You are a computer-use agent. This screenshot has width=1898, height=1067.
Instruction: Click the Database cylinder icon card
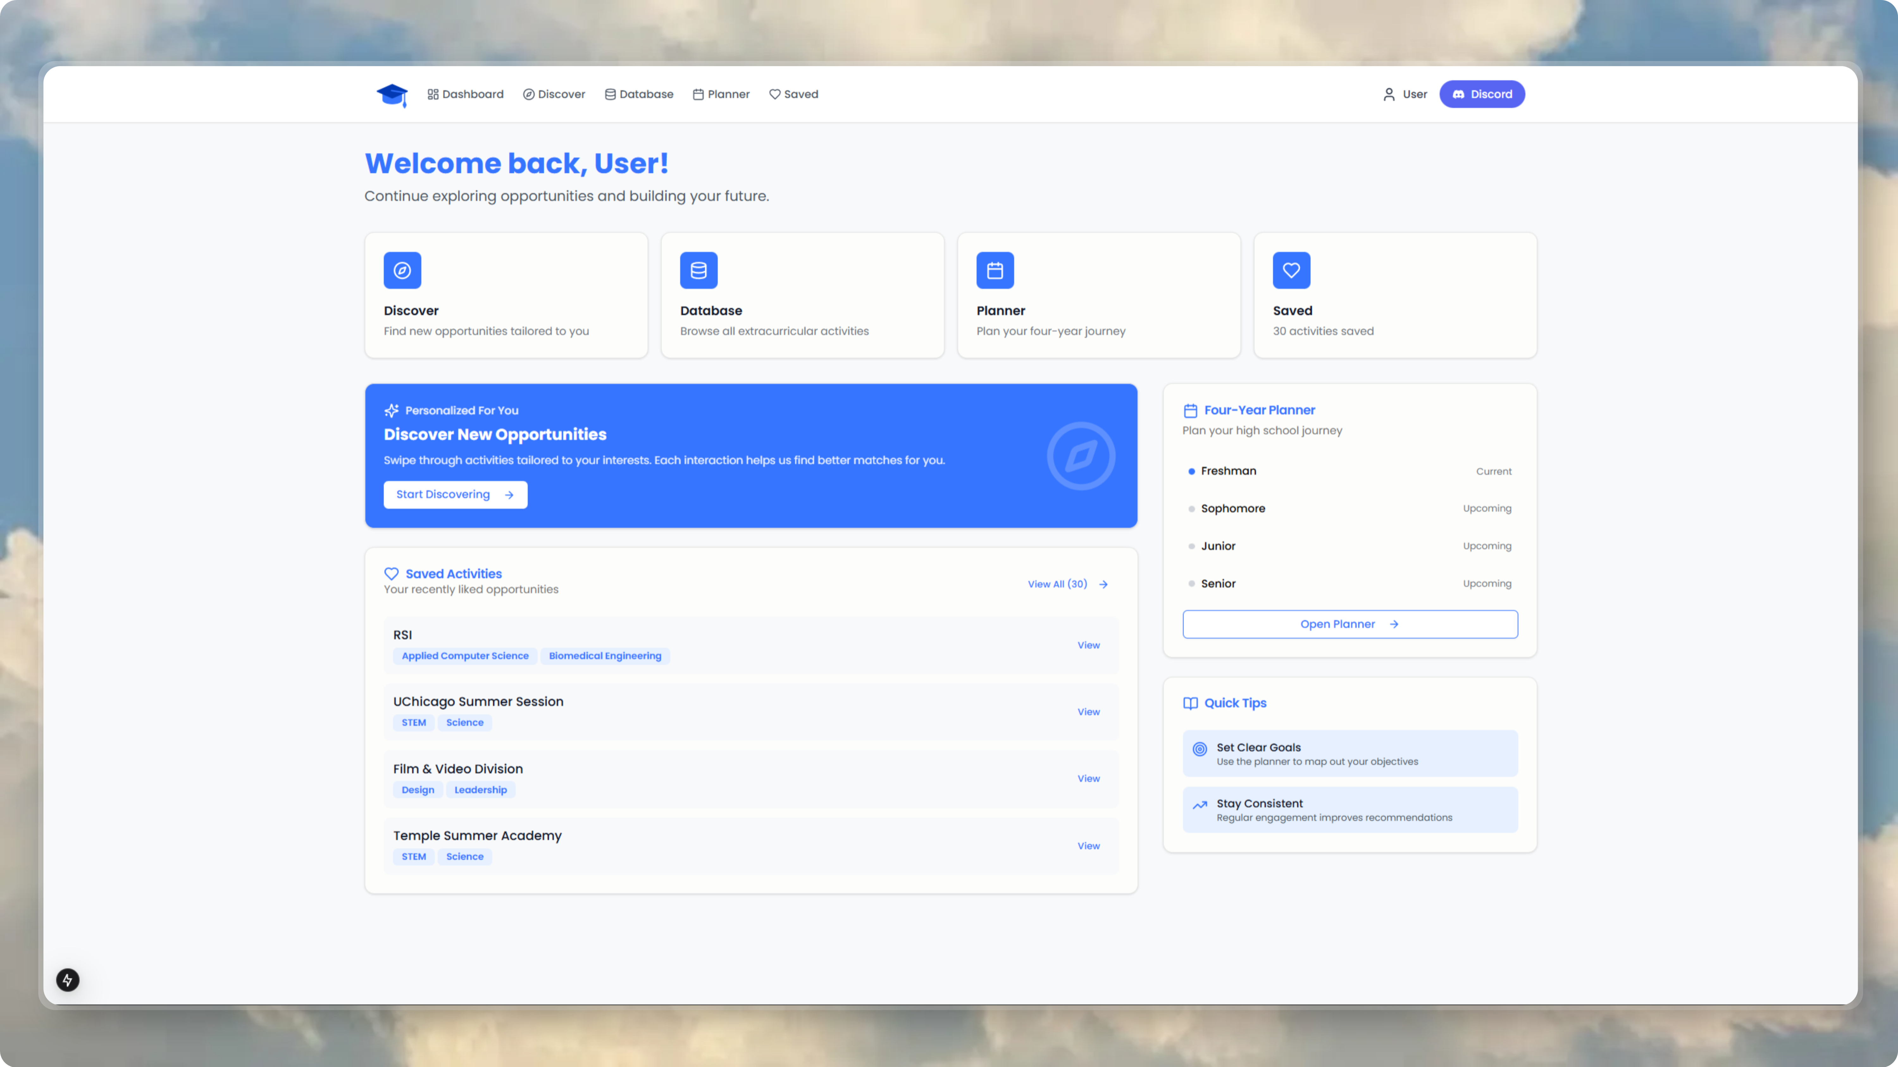698,270
